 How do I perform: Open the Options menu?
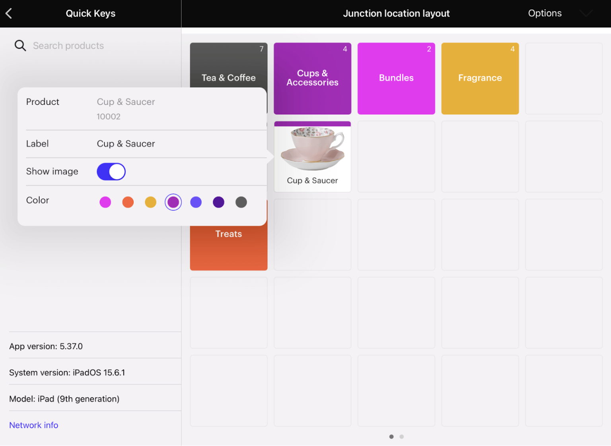tap(545, 13)
